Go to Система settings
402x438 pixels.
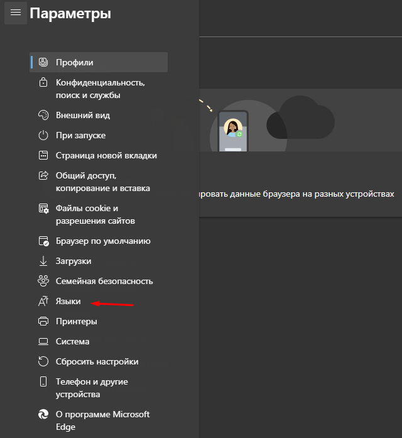point(73,342)
